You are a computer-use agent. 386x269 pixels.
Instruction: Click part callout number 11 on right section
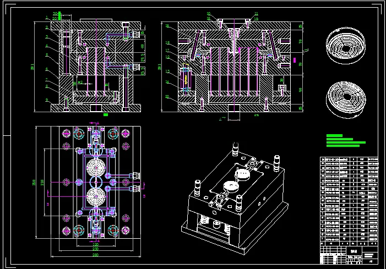[x=256, y=14]
